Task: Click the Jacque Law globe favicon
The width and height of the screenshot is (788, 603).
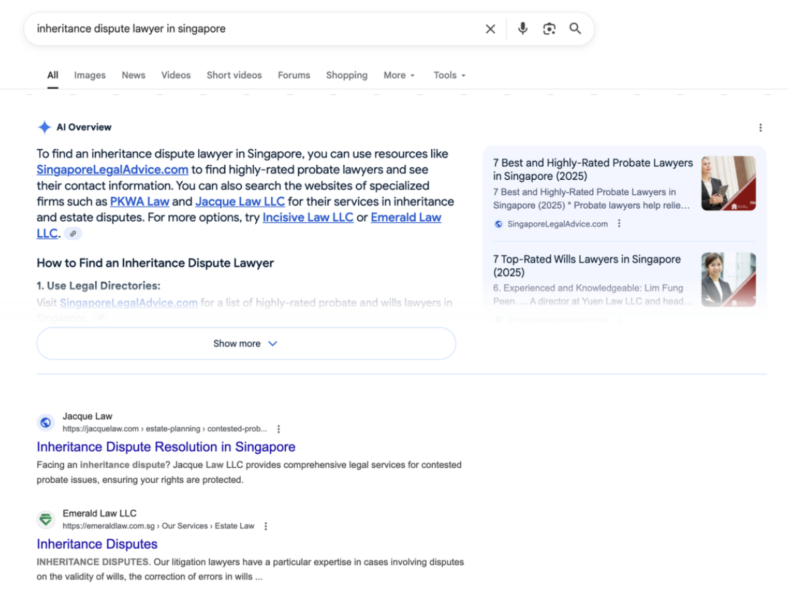Action: pos(46,422)
